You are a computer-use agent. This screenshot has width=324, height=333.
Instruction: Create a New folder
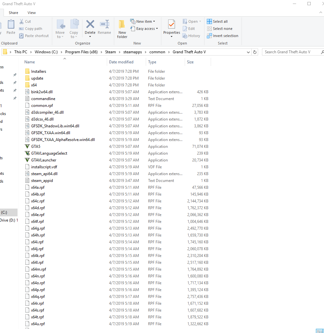[x=122, y=29]
